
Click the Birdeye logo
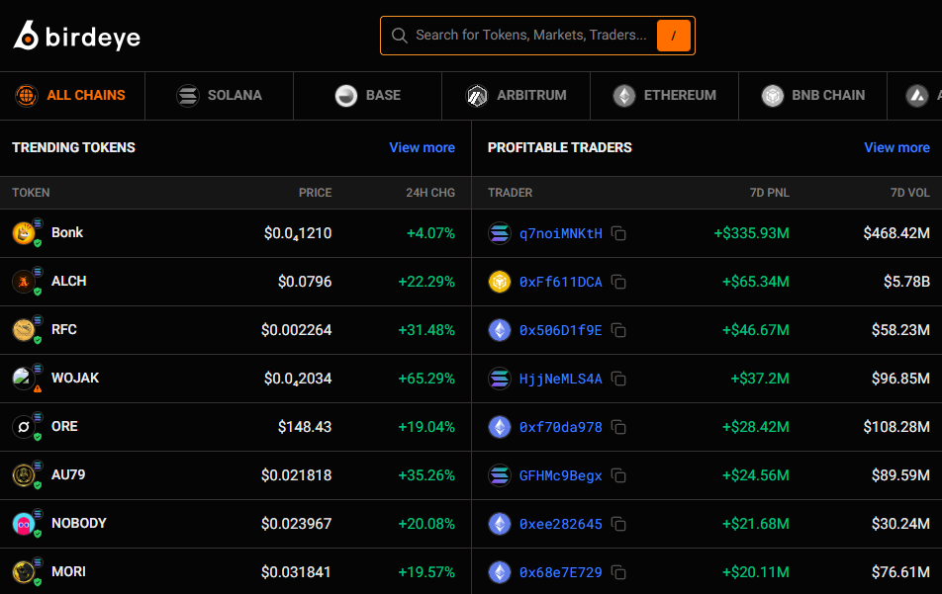[77, 36]
